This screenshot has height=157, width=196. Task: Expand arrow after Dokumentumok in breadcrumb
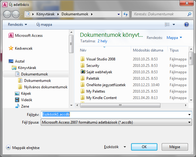(x=92, y=14)
